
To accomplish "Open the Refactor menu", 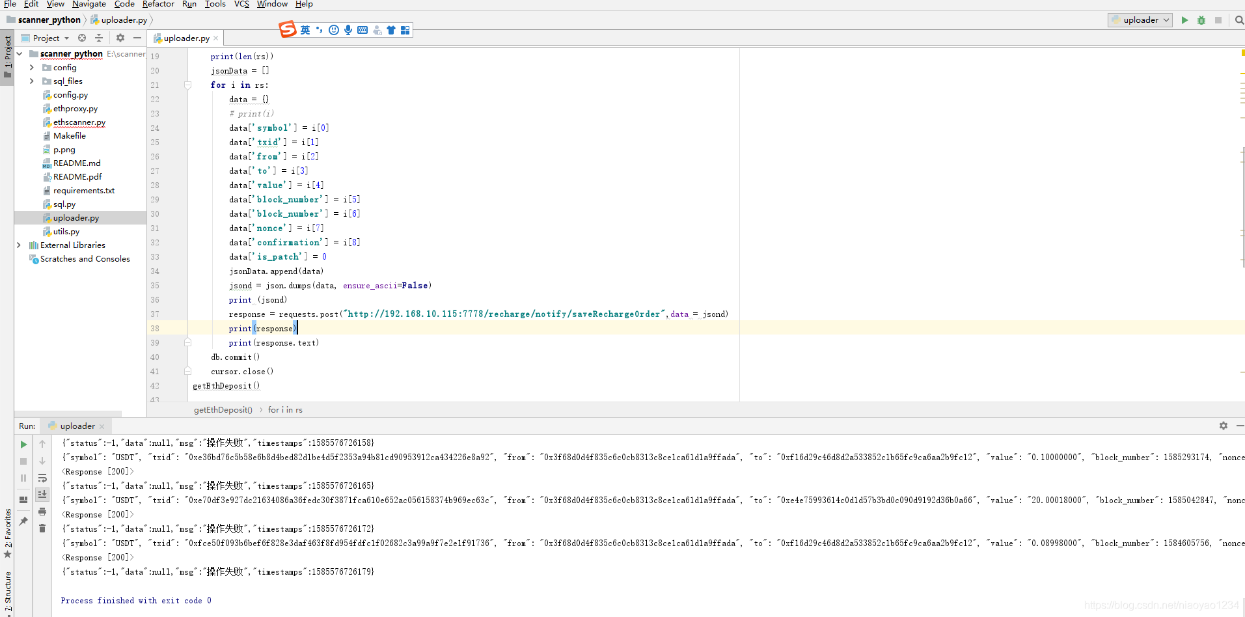I will [x=158, y=4].
